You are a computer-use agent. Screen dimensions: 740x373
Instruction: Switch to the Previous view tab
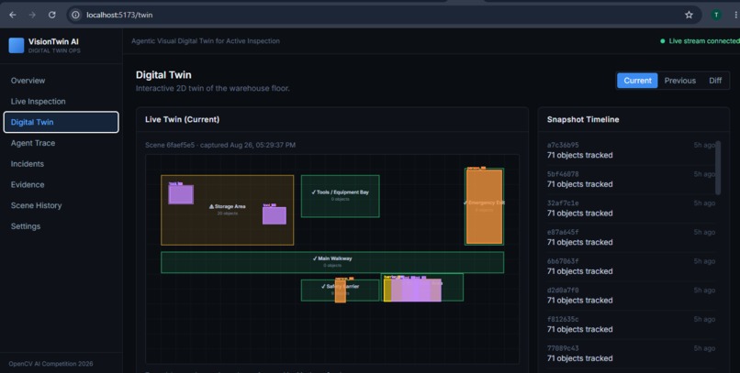click(679, 81)
